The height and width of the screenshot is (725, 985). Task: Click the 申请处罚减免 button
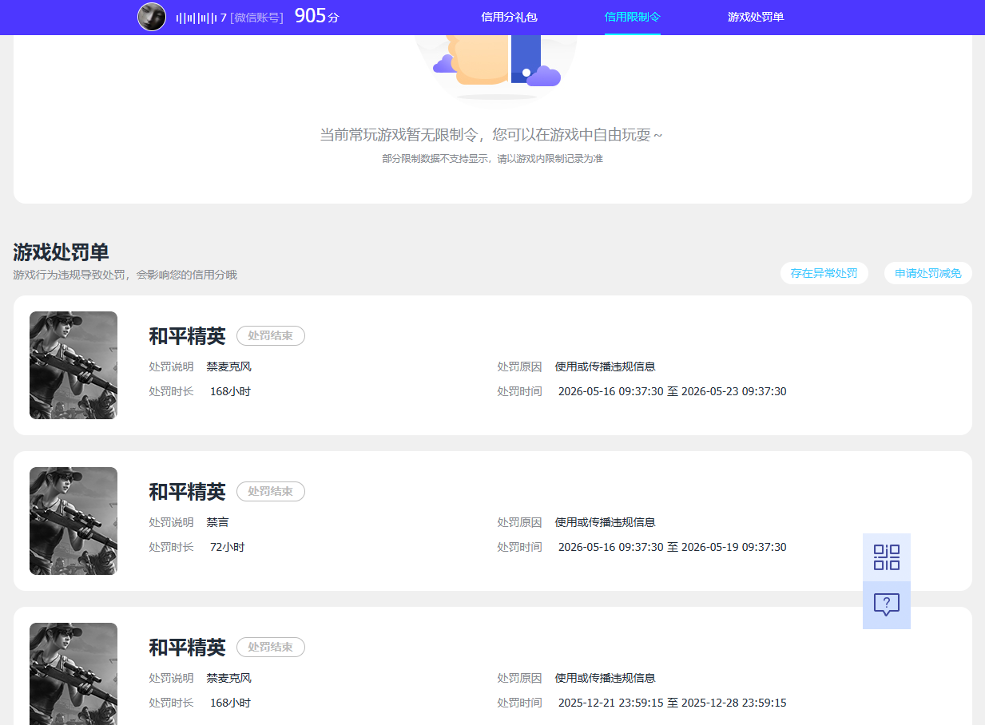[x=928, y=273]
